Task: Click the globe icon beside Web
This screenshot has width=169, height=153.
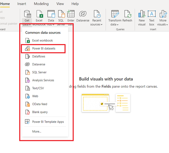Action: [x=27, y=96]
